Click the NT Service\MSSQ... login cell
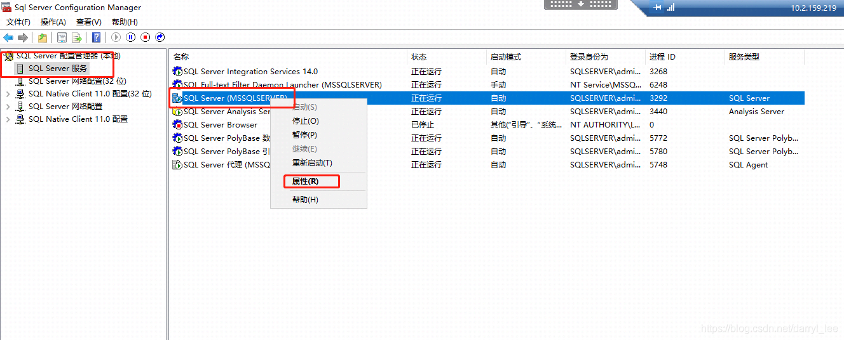The height and width of the screenshot is (340, 844). [x=606, y=85]
